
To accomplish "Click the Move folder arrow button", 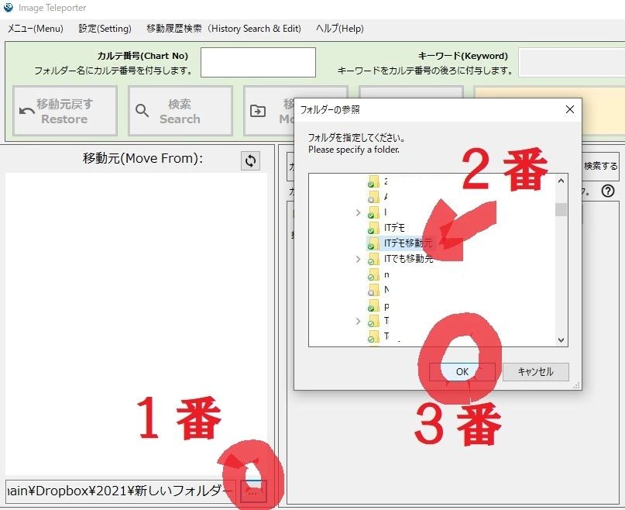I will (x=268, y=111).
